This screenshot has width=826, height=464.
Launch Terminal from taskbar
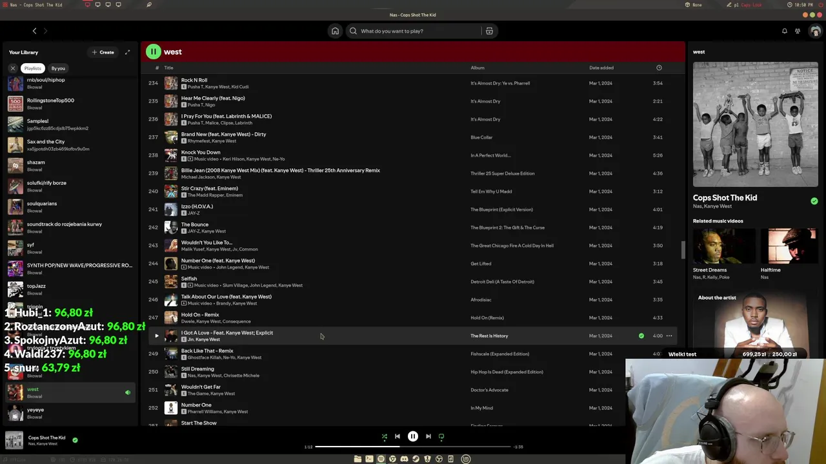[369, 459]
